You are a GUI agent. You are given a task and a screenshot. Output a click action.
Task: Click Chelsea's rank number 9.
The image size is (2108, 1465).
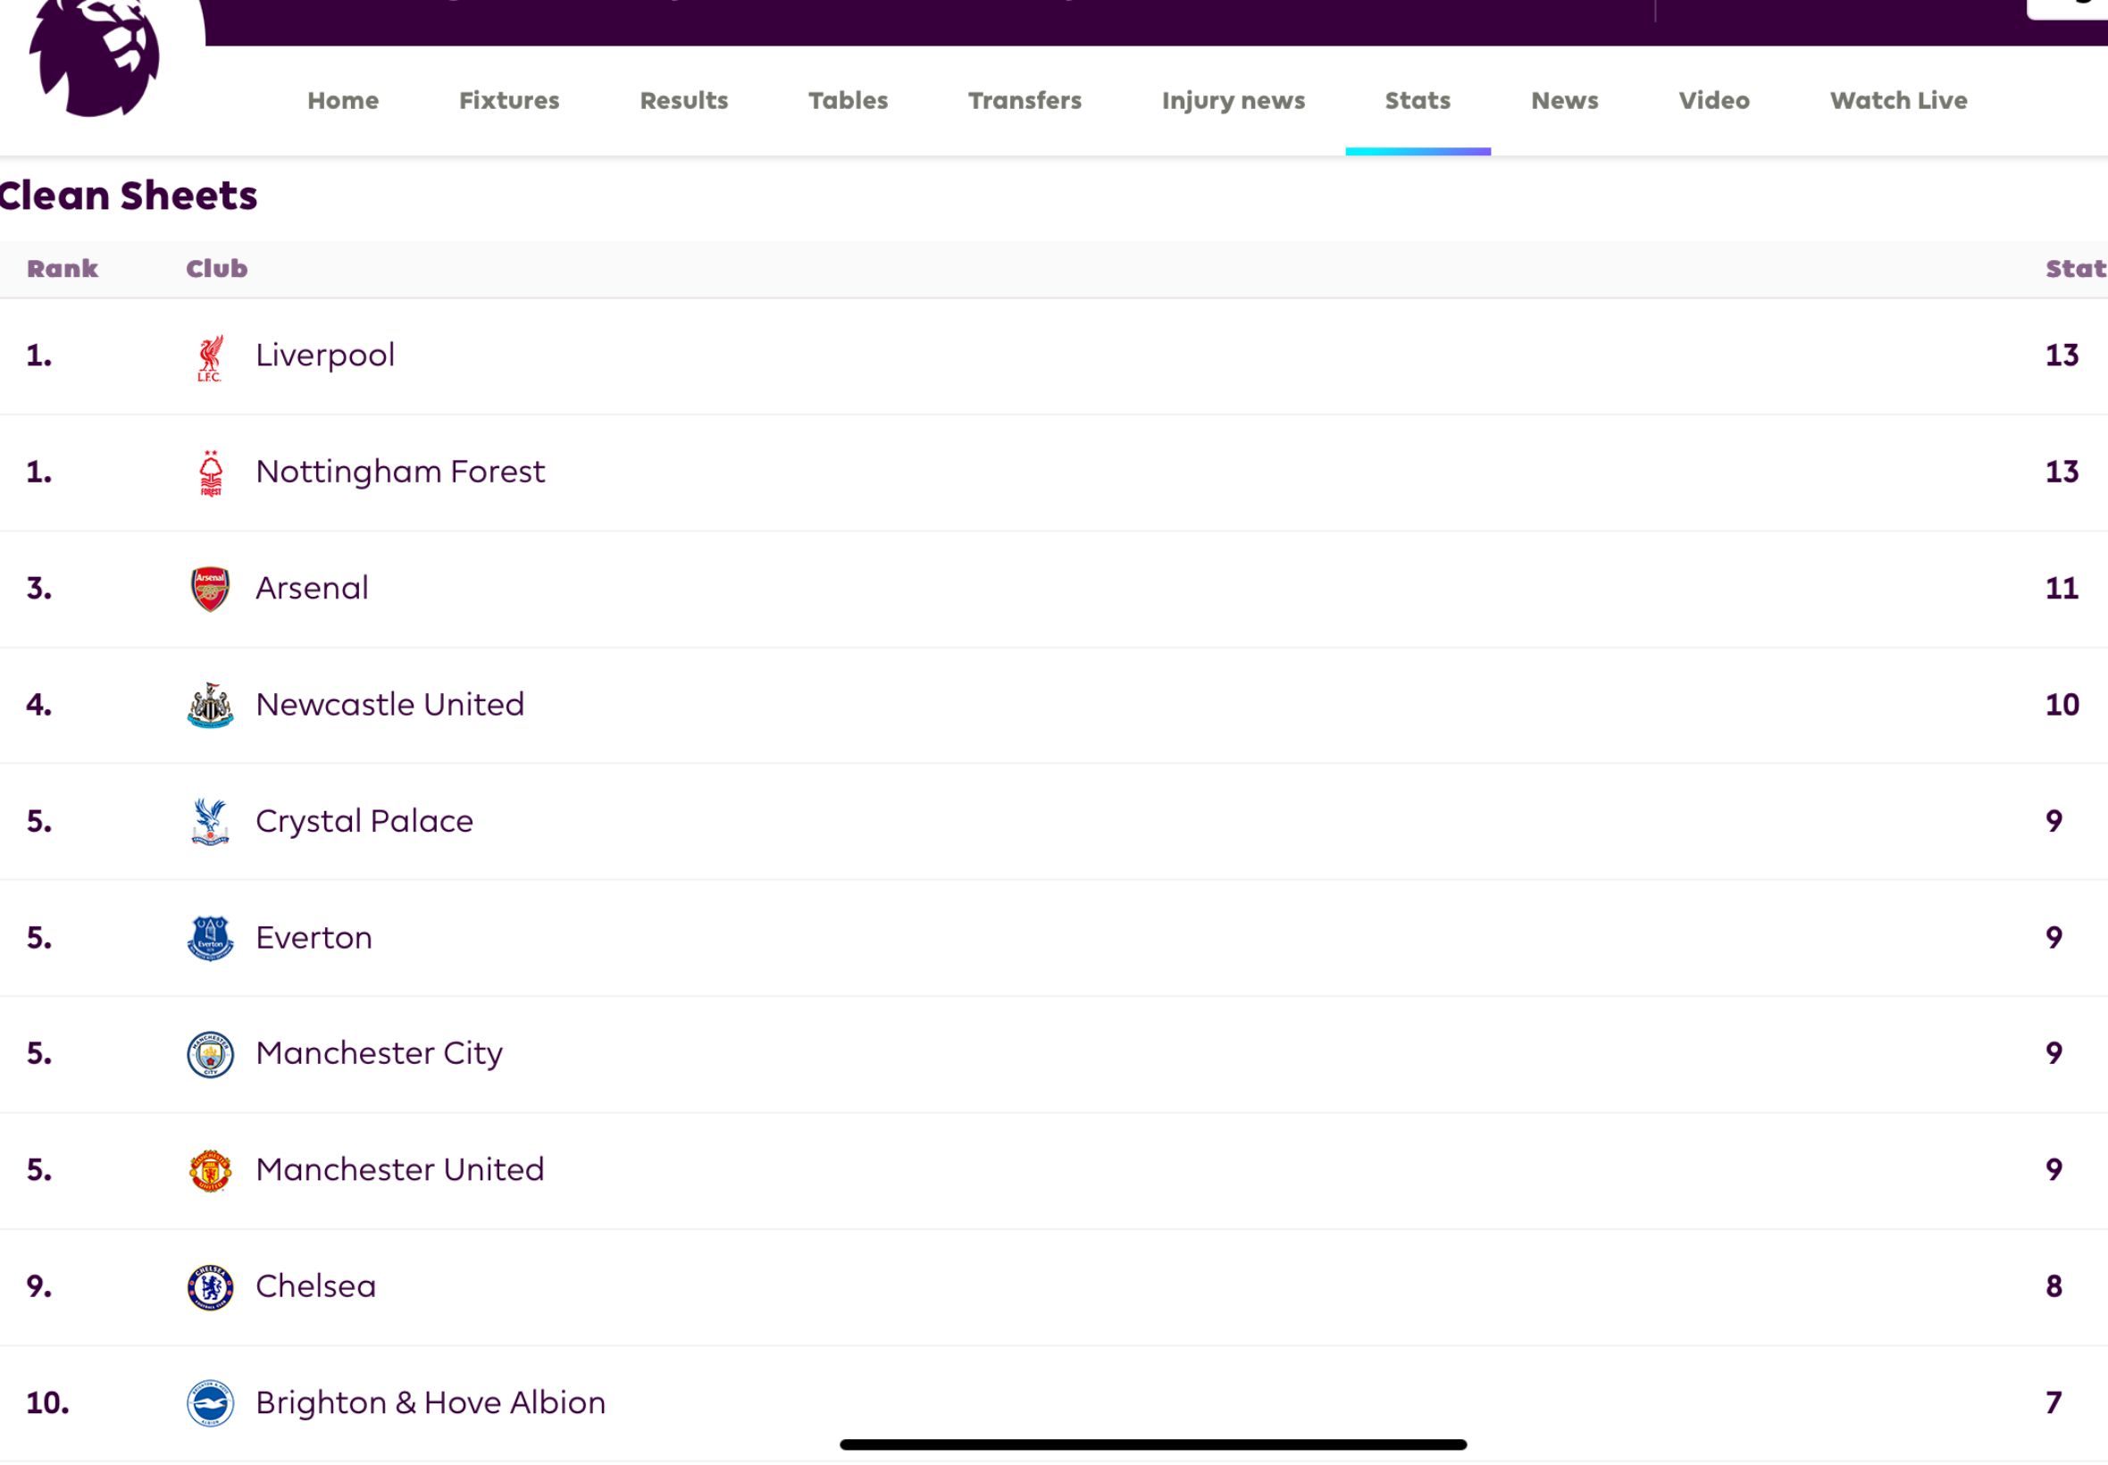pos(38,1286)
